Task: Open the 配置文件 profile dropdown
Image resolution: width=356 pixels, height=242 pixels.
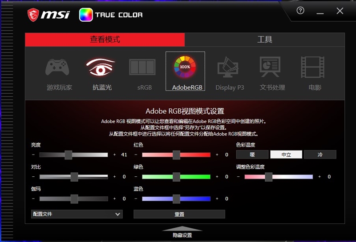Action: coord(77,214)
